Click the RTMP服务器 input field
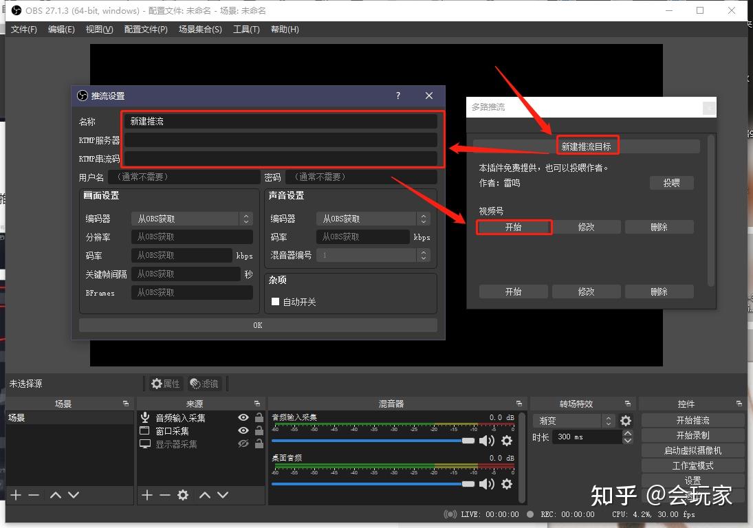The width and height of the screenshot is (753, 528). [281, 140]
